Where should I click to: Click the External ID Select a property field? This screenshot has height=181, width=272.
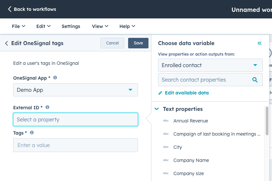tap(76, 119)
